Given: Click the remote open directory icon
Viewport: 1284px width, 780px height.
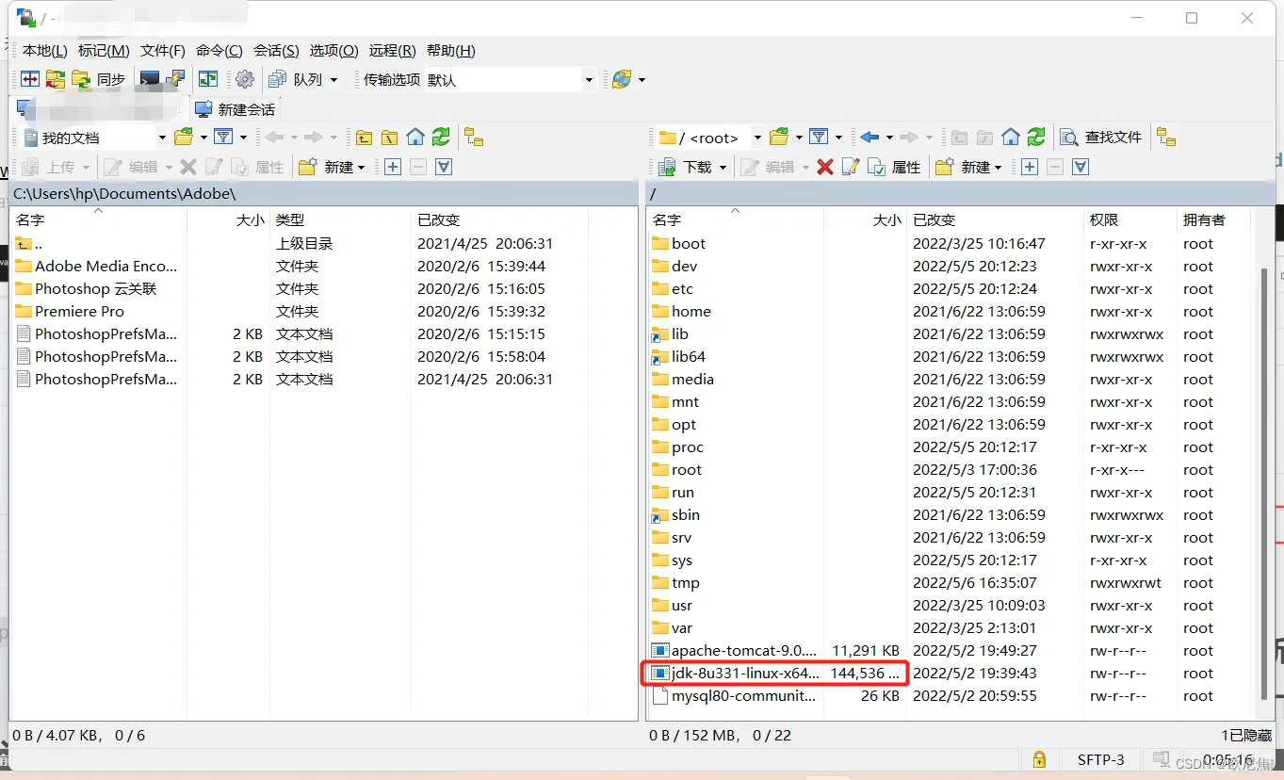Looking at the screenshot, I should pos(779,138).
